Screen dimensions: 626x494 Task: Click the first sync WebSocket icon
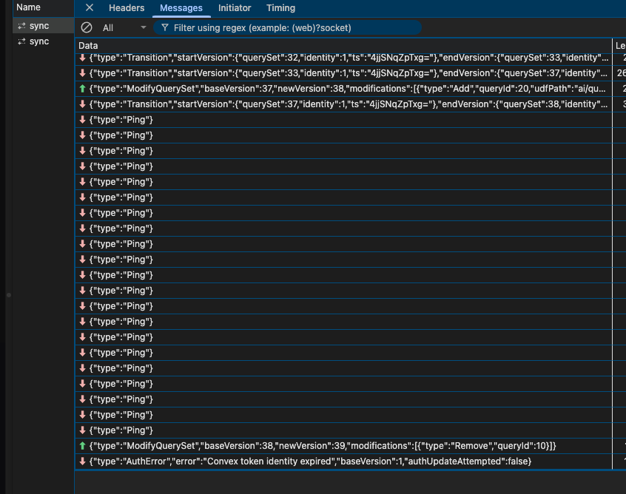click(x=21, y=26)
